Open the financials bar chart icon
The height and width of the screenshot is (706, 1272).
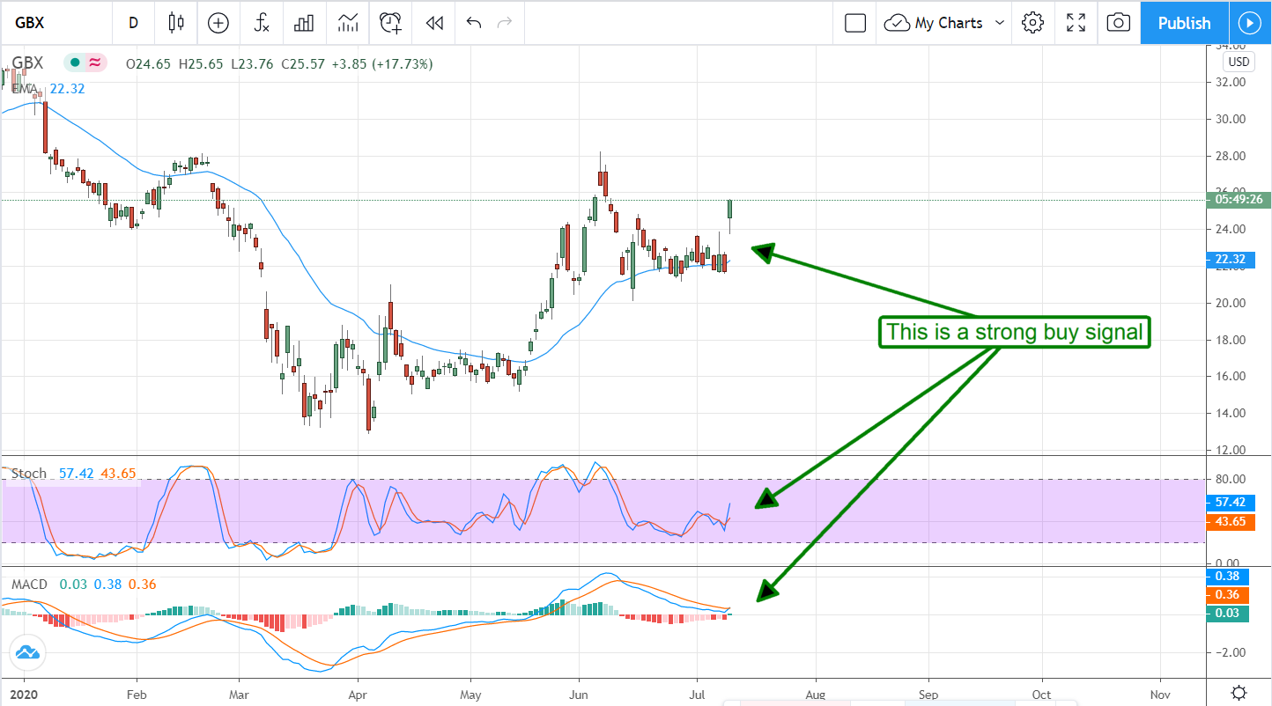[x=304, y=23]
